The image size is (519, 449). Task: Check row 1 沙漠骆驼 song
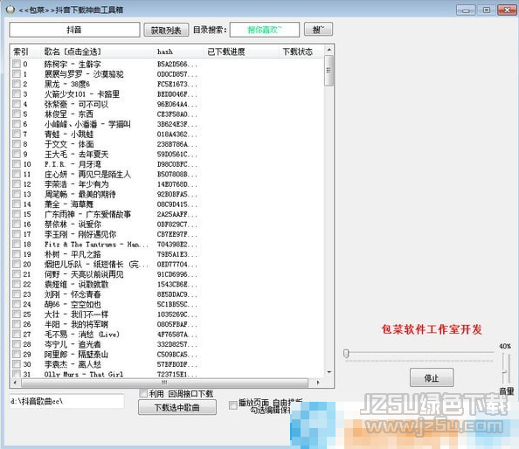pos(17,73)
